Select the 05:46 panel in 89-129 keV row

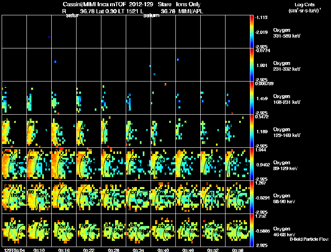[x=188, y=164]
